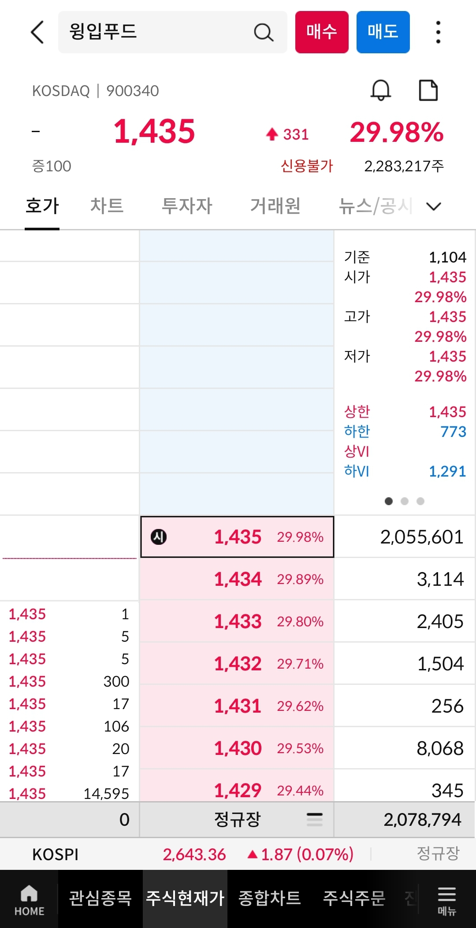Tap the 시 opening price marker icon

pos(159,537)
